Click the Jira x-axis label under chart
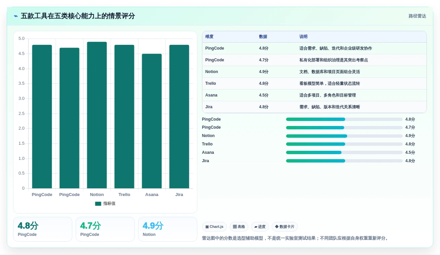Viewport: 440px width, 255px height. pyautogui.click(x=179, y=195)
